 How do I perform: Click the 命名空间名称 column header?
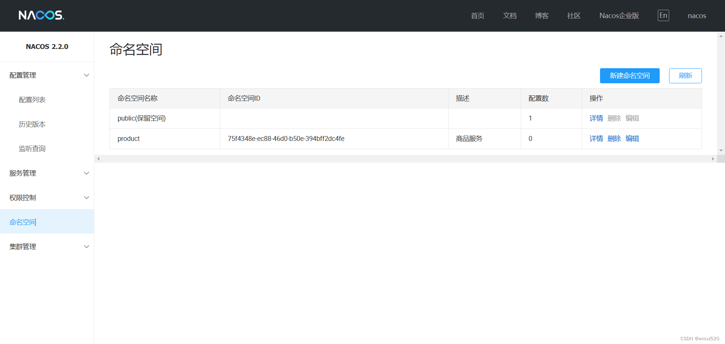click(x=165, y=98)
